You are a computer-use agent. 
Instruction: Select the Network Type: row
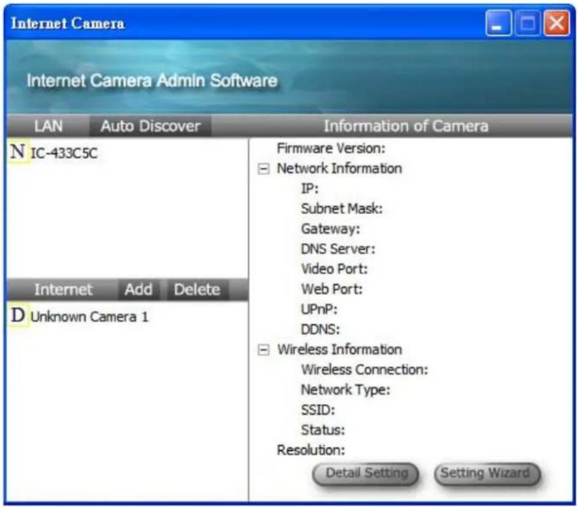(x=345, y=390)
